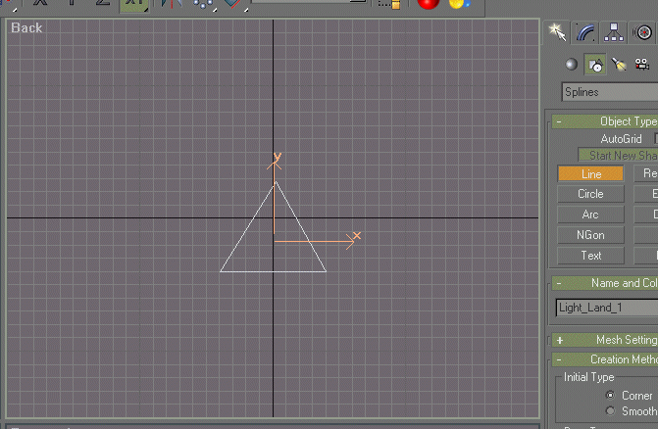
Task: Open the Hierarchy panel tab
Action: (x=614, y=32)
